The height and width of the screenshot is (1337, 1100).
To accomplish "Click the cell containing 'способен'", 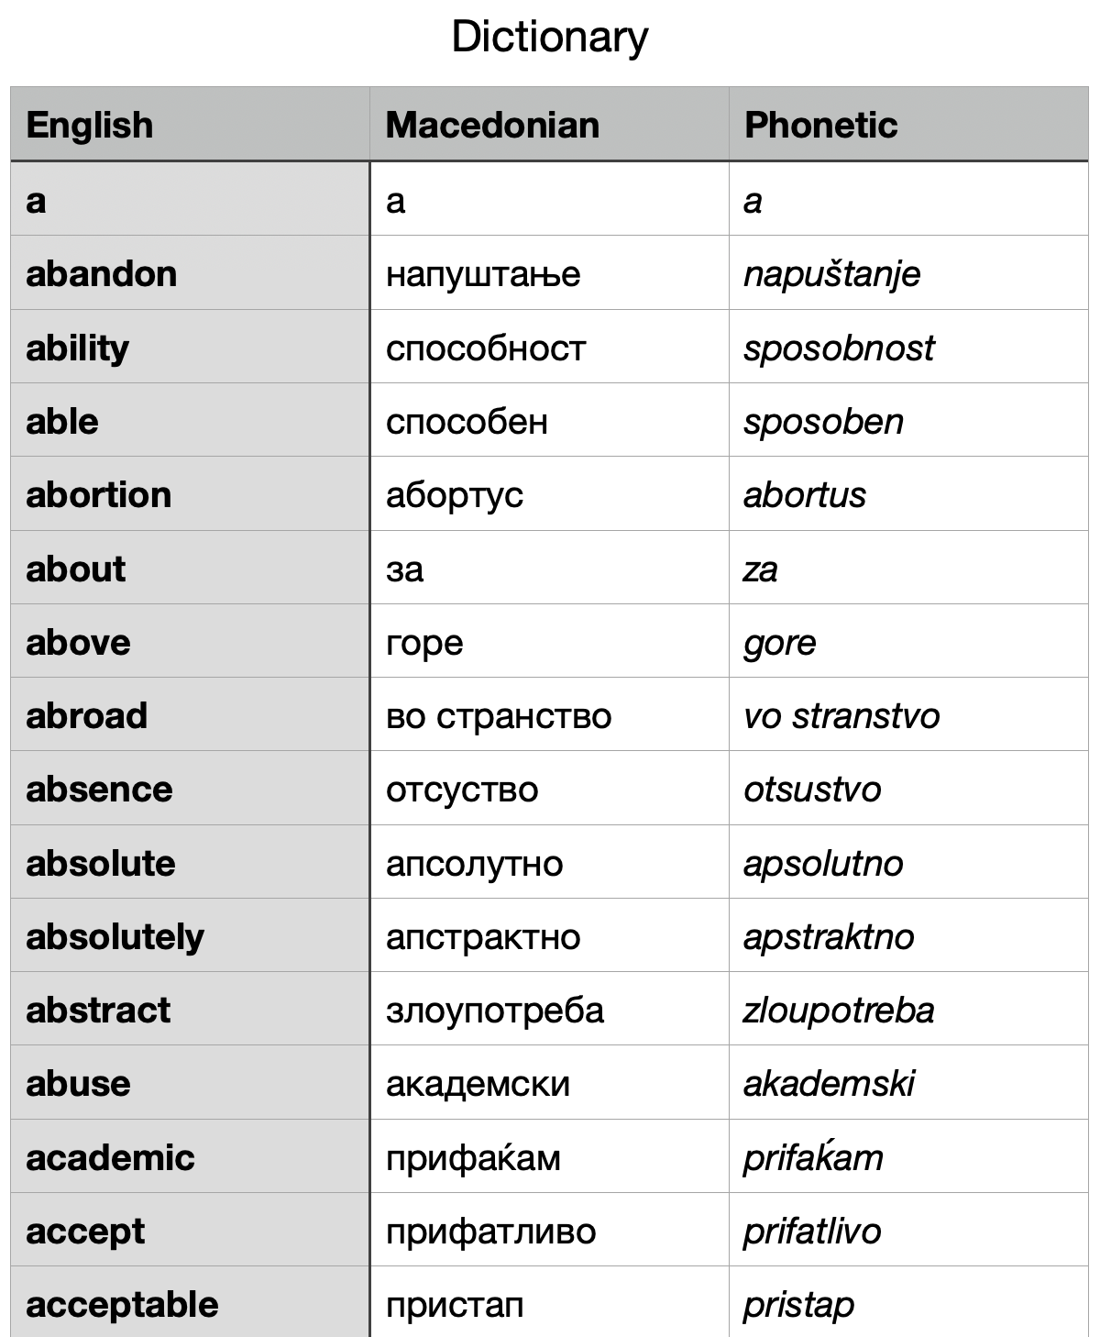I will click(x=467, y=421).
